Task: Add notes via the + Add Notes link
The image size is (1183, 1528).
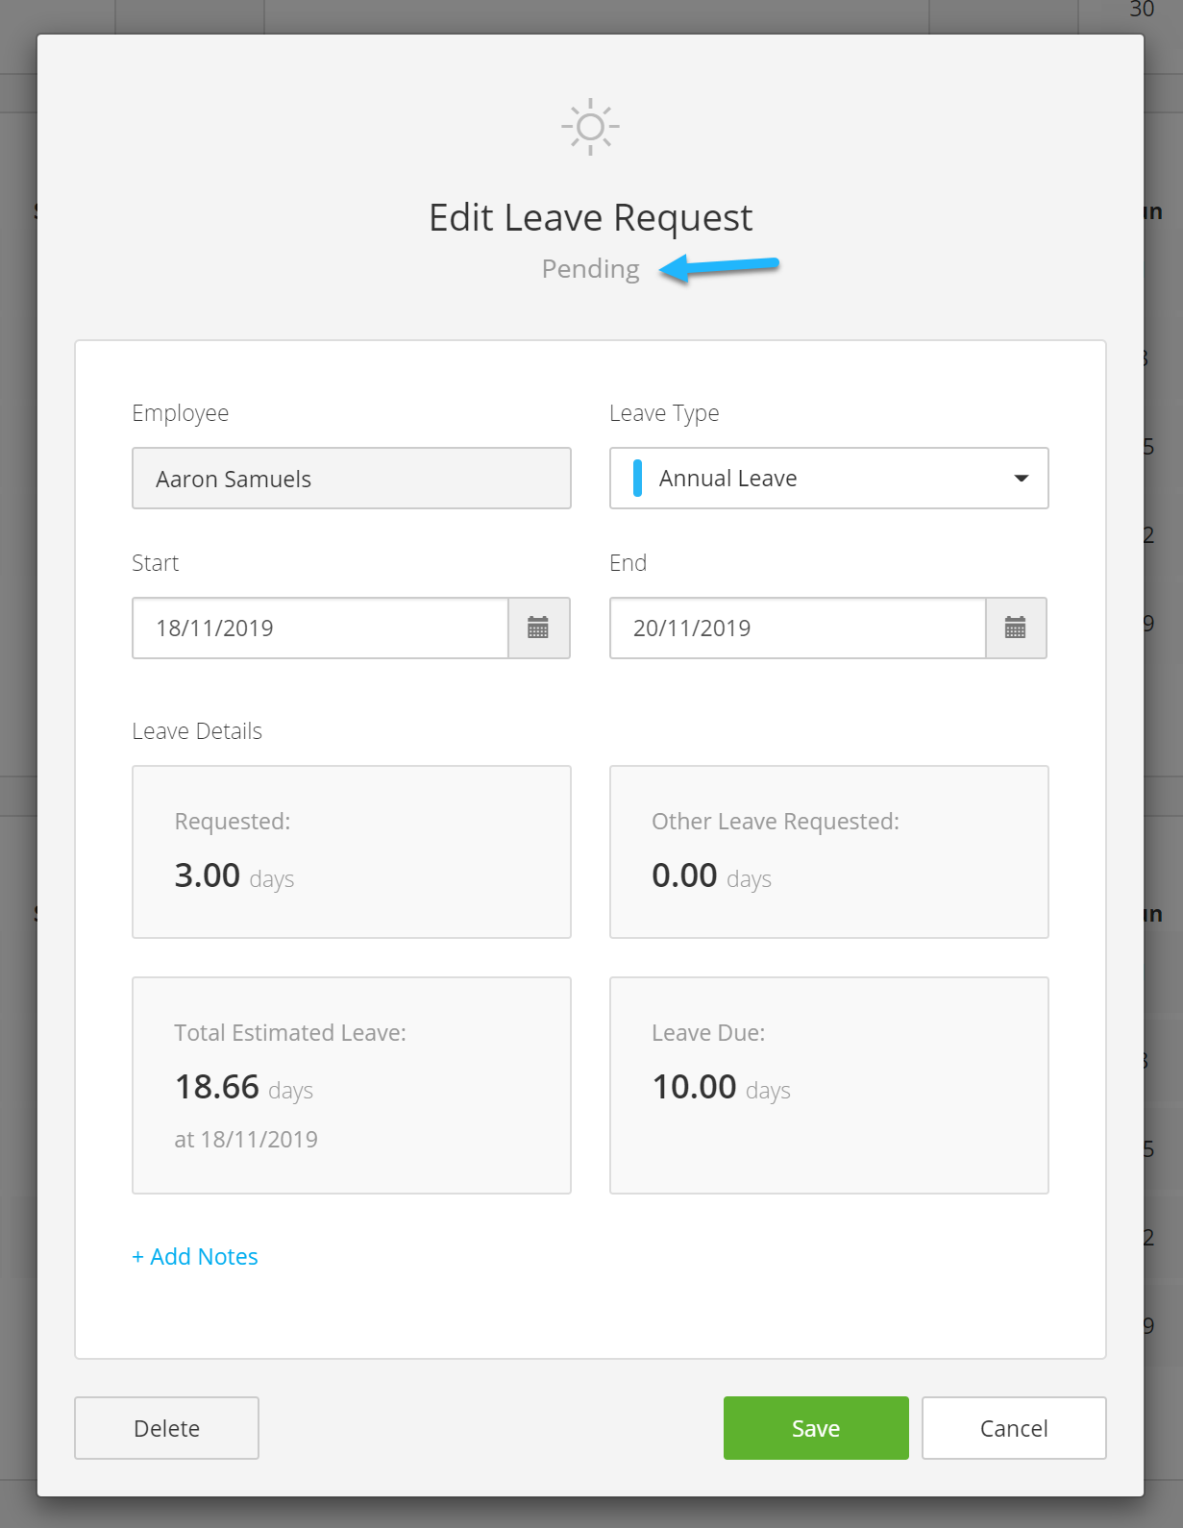Action: click(x=195, y=1257)
